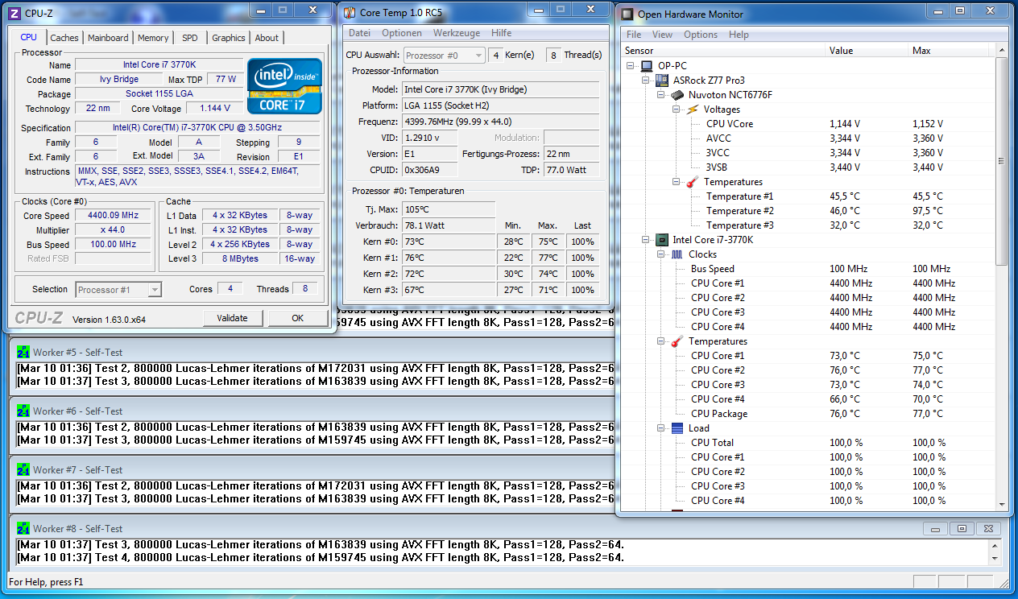Click the Kern #1 temperature 76°C value
Screen dimensions: 1018x599
click(449, 258)
